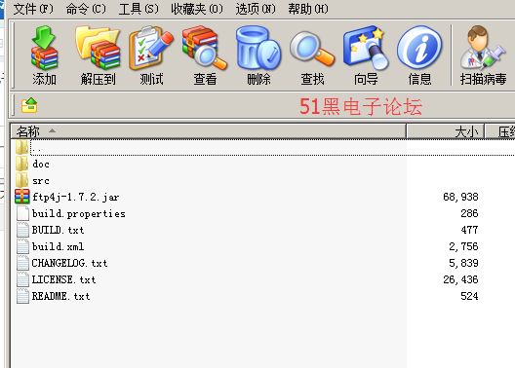
Task: Select the parent folder '..' icon
Action: (22, 147)
